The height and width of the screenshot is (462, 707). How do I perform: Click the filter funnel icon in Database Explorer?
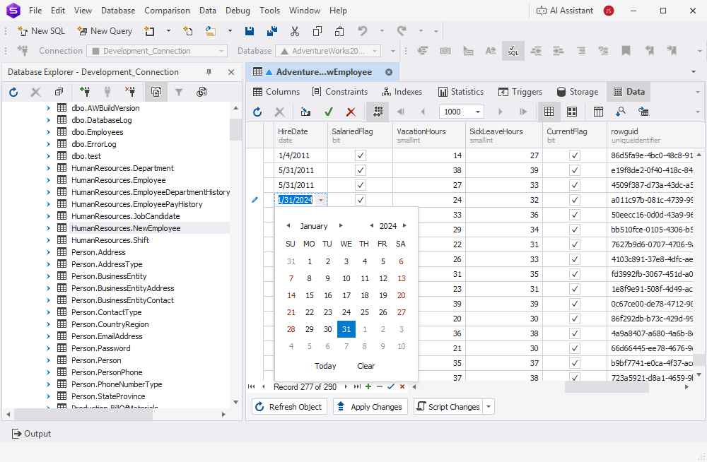coord(179,93)
